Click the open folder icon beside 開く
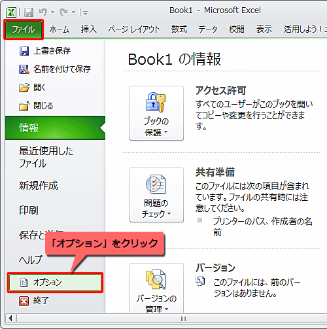The height and width of the screenshot is (329, 327). (24, 88)
